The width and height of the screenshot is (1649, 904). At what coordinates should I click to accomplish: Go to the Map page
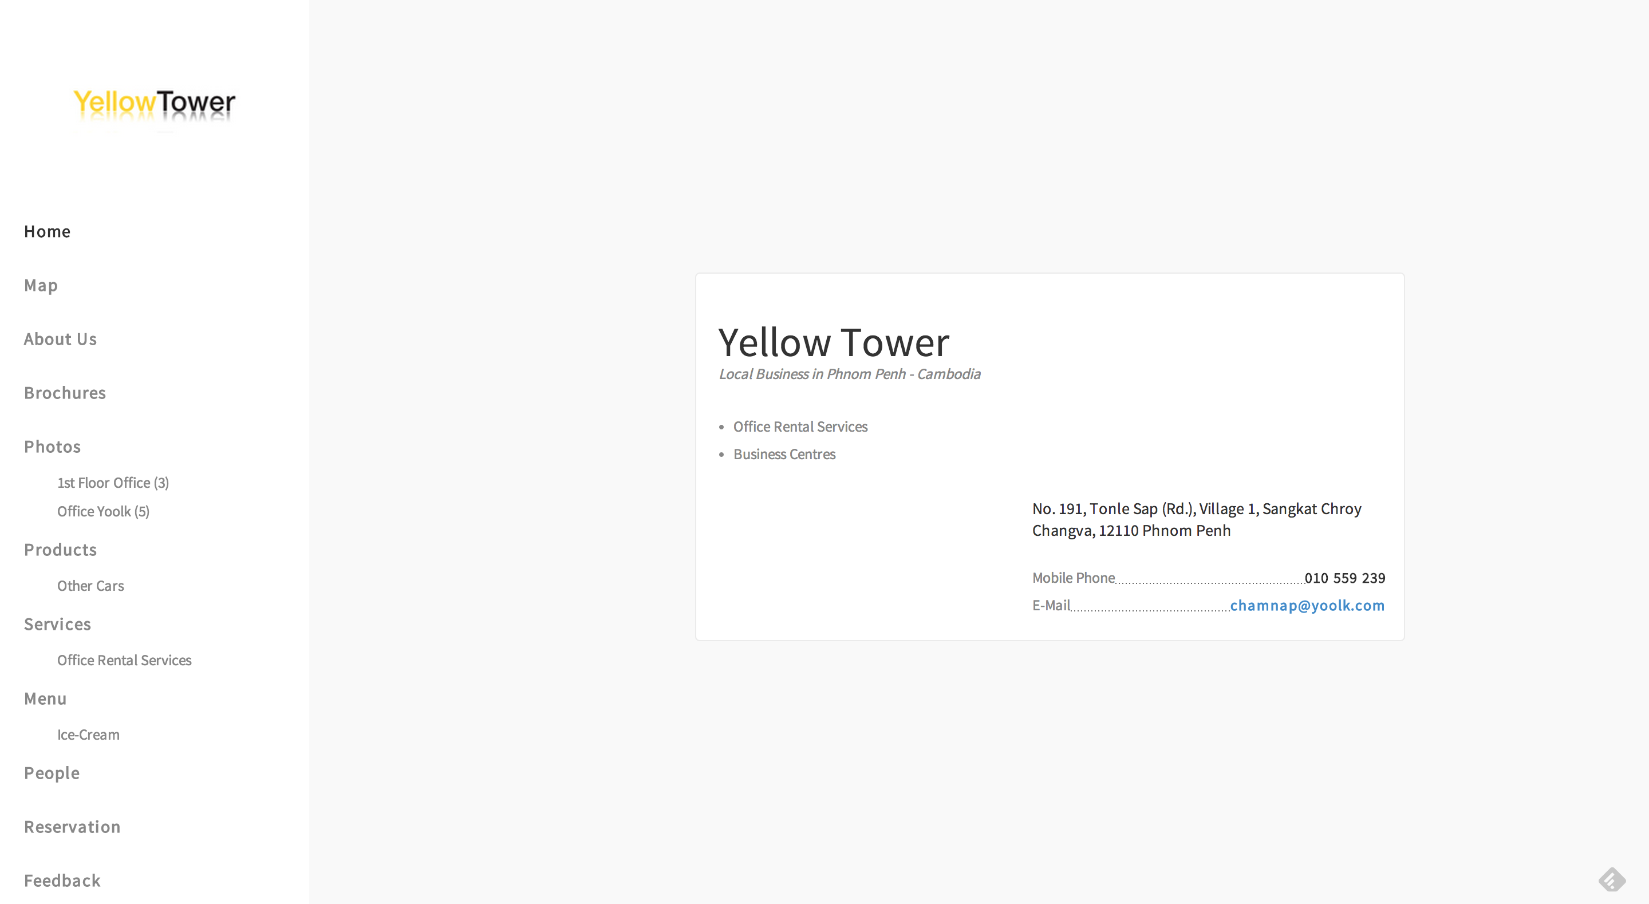click(41, 285)
